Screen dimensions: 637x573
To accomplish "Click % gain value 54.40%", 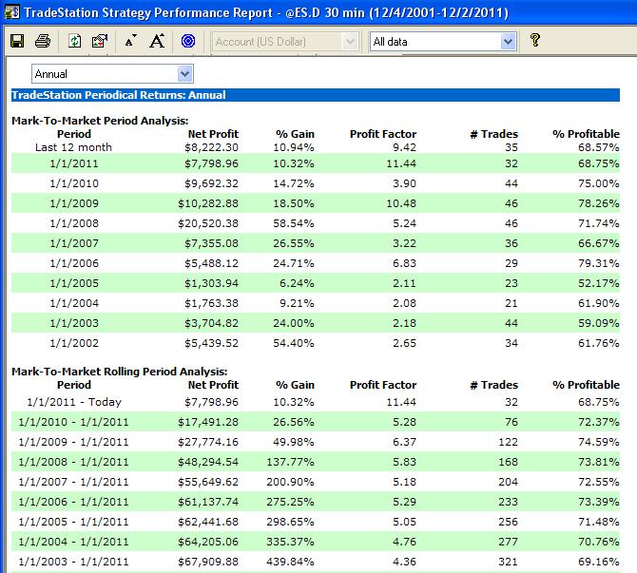I will 294,343.
